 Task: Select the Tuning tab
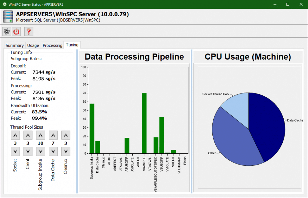coord(72,45)
